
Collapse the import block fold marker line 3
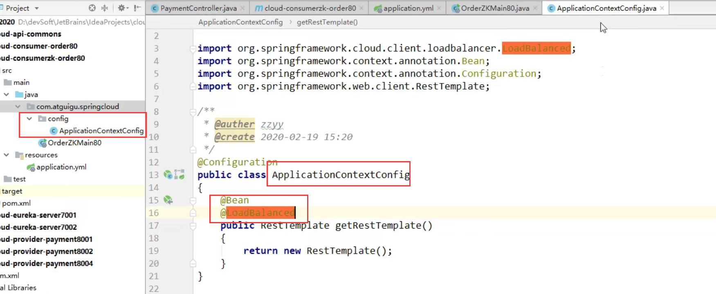tap(193, 49)
